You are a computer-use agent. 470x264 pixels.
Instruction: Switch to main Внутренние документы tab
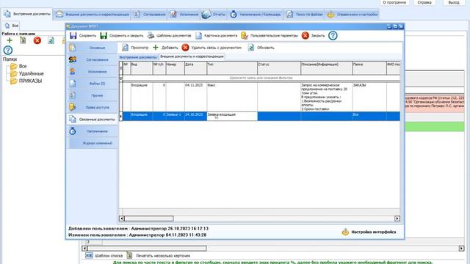point(27,14)
